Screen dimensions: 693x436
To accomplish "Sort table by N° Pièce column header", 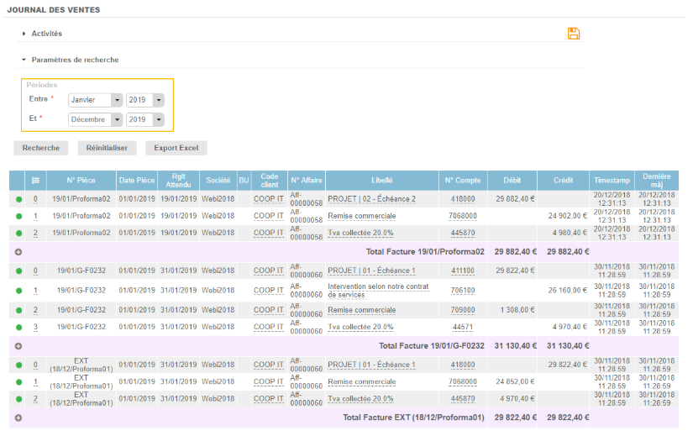I will pyautogui.click(x=81, y=181).
